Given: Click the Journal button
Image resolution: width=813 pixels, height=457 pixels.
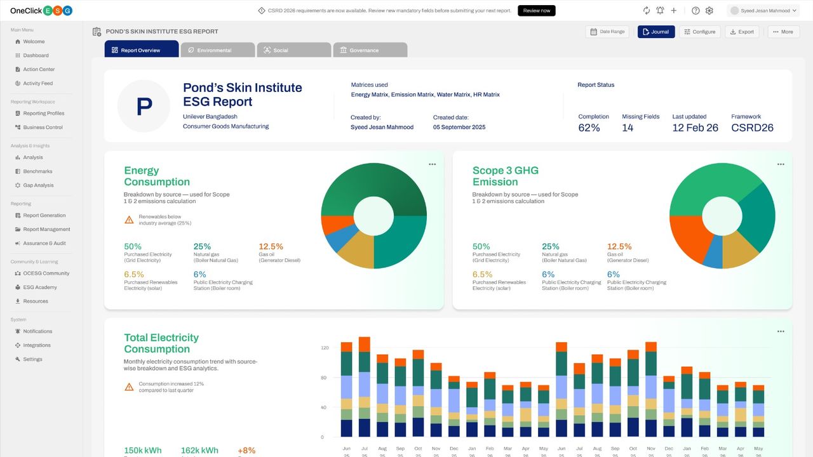Looking at the screenshot, I should [656, 32].
